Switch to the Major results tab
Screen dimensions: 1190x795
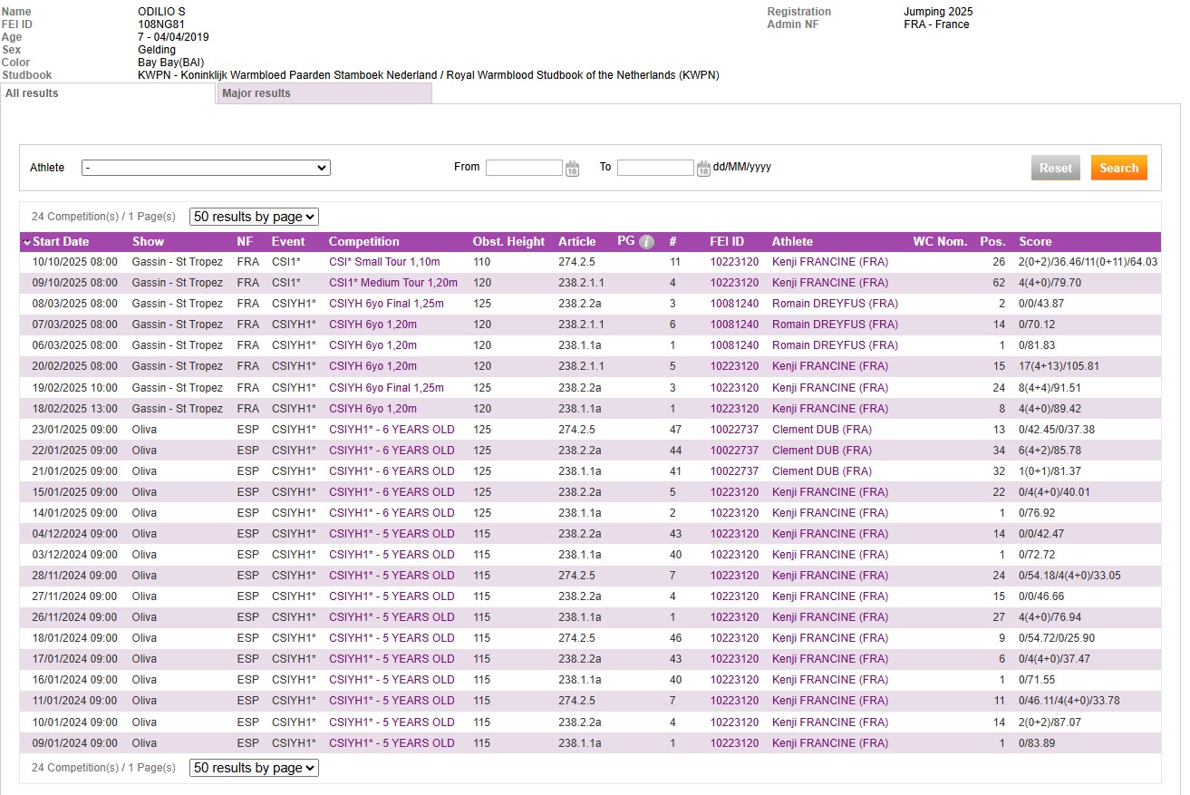(256, 93)
